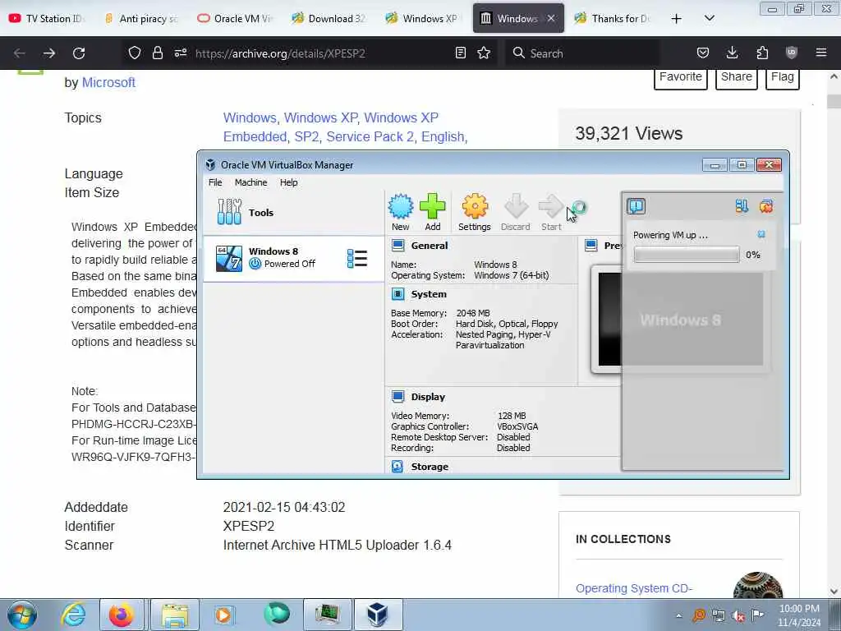Click the Share button on archive.org
The image size is (841, 631).
coord(737,78)
